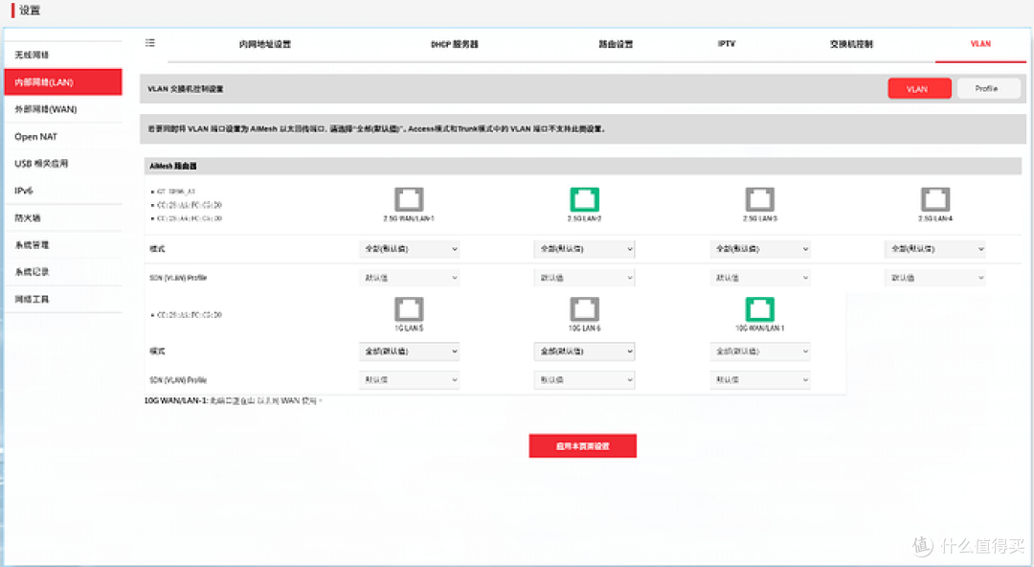Open SDN Profile dropdown for 2.5G LAN-3
This screenshot has height=567, width=1034.
760,278
